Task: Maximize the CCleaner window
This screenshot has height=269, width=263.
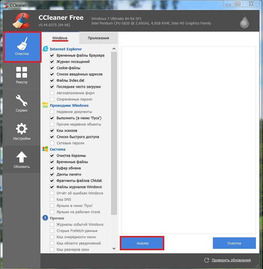Action: click(237, 4)
